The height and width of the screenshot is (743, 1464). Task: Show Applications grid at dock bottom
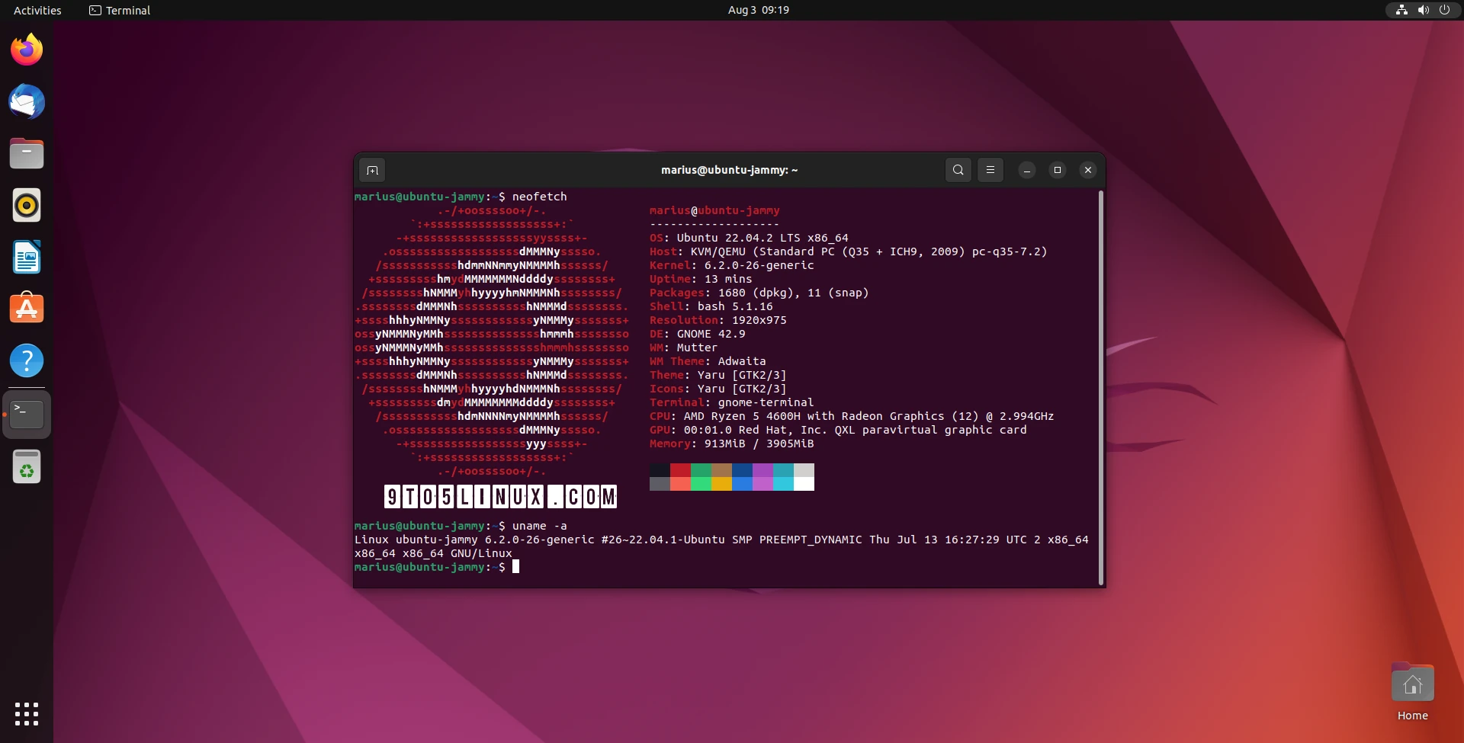[x=26, y=714]
